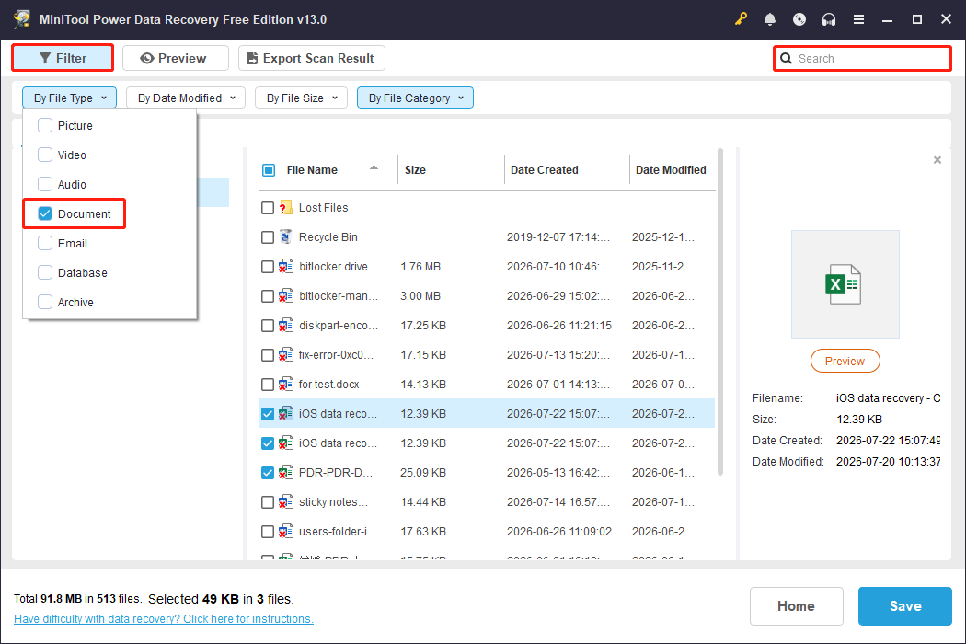This screenshot has height=644, width=966.
Task: Close the preview pane with the X
Action: coord(937,160)
